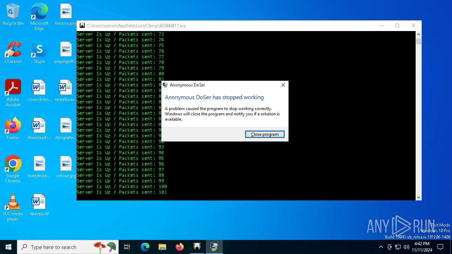
Task: Switch to the Anonymous DoSer error taskbar app
Action: coord(214,247)
